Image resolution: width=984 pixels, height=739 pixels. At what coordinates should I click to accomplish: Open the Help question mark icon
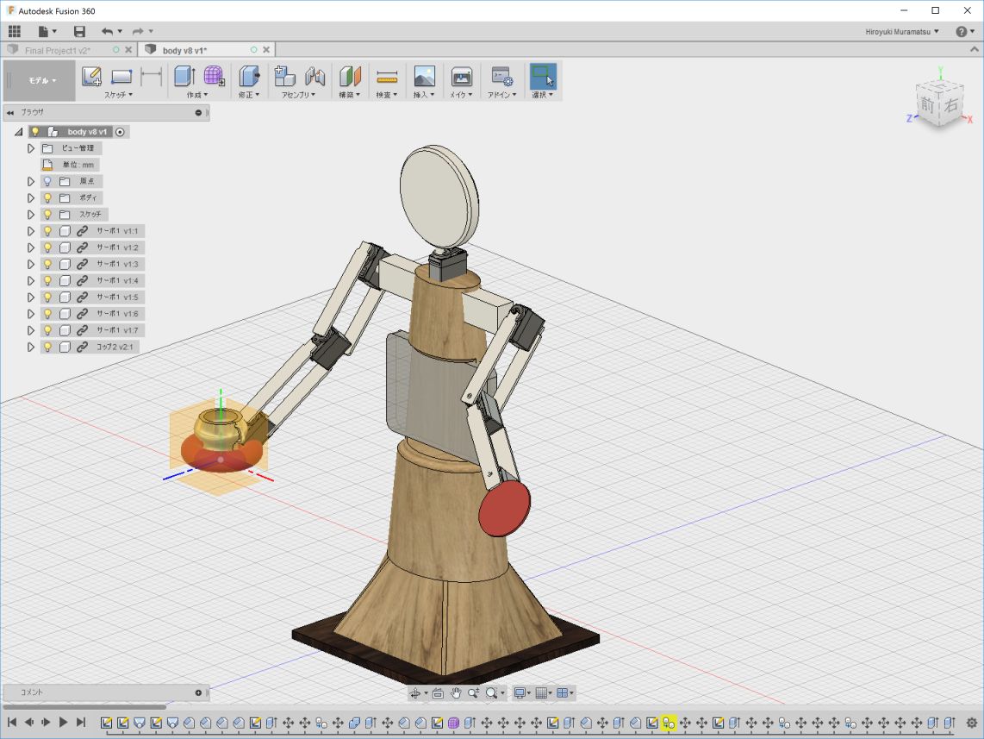coord(961,31)
